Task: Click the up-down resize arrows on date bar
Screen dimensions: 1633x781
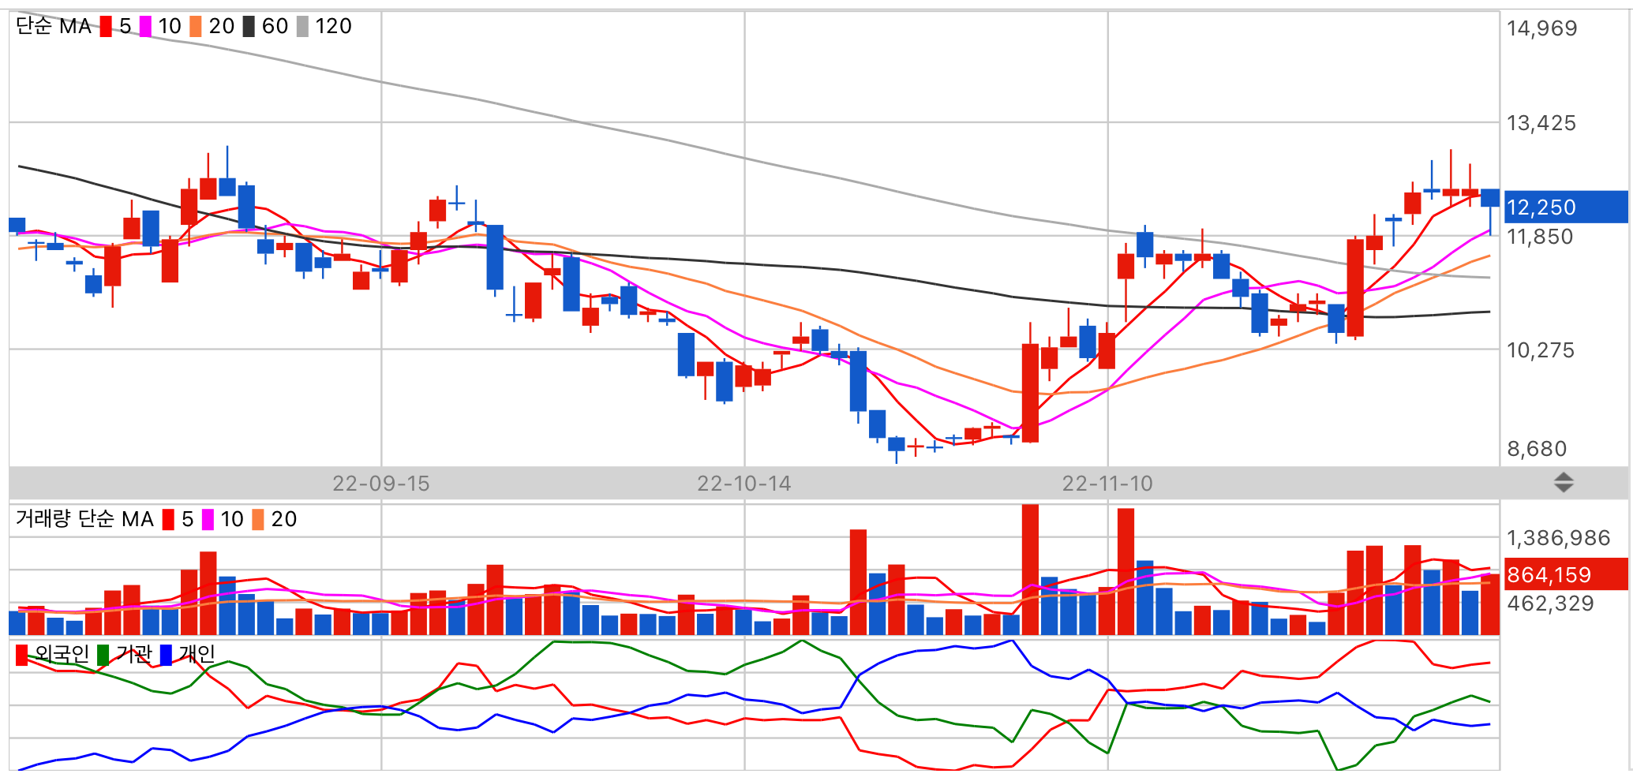Action: 1564,482
